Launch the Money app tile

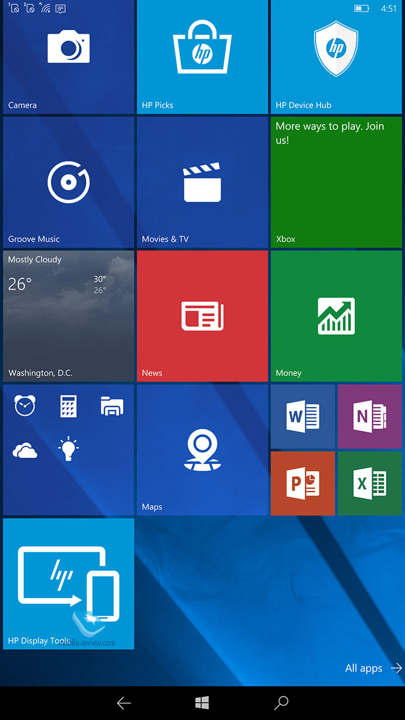click(336, 316)
